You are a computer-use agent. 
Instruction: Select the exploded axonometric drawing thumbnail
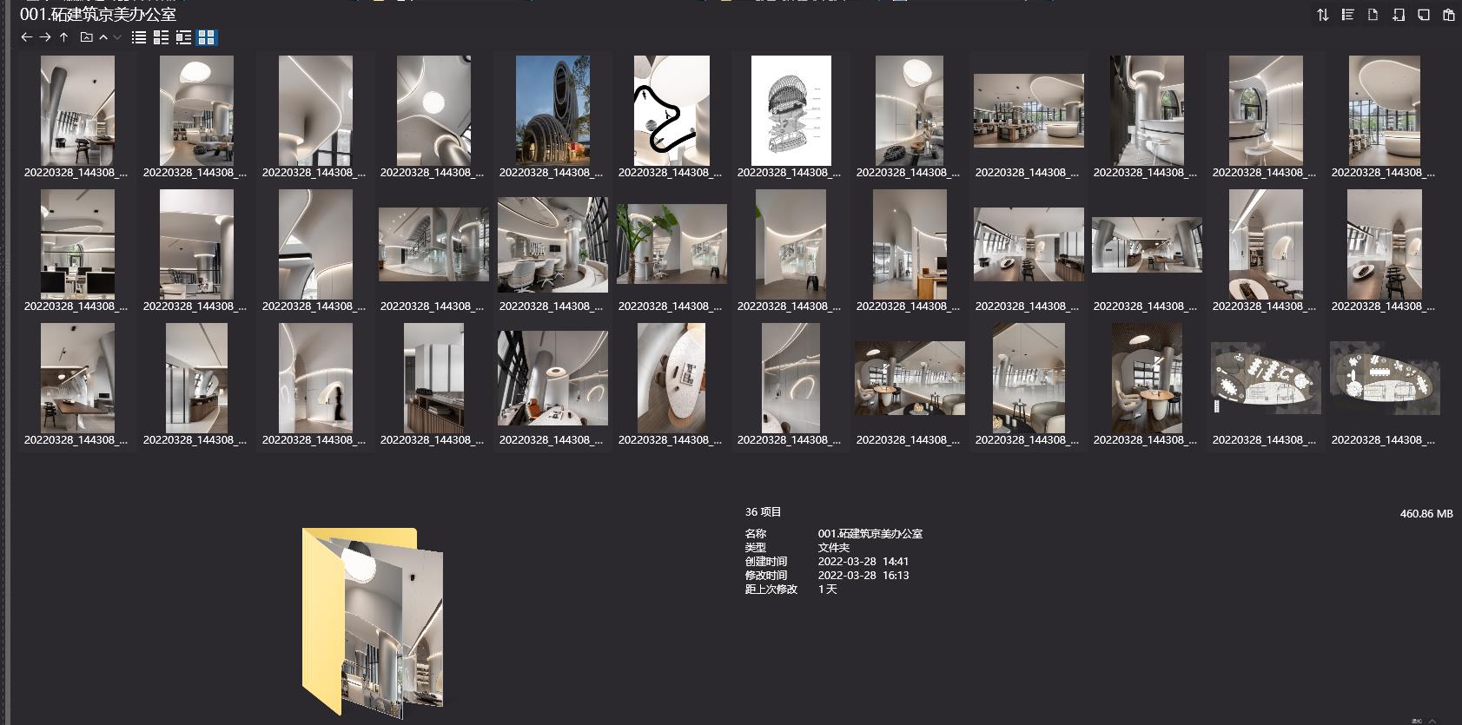791,110
